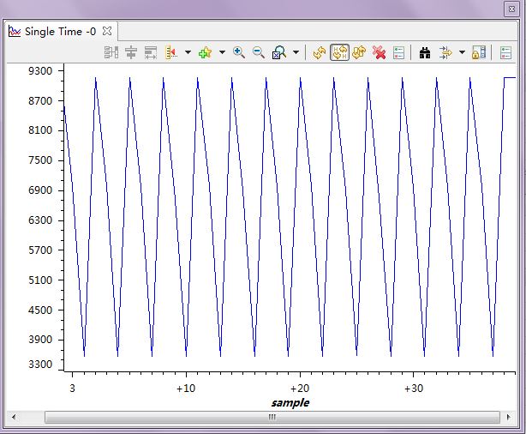Click the horizontal scrollbar left arrow
This screenshot has height=434, width=526.
[x=14, y=417]
